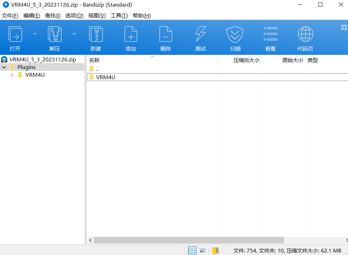This screenshot has height=255, width=348.
Task: Open the 视图(V) menu
Action: coord(97,15)
